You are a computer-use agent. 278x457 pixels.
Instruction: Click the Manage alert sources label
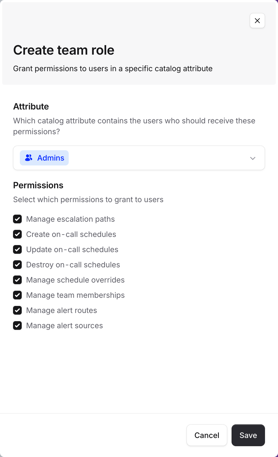pos(64,325)
